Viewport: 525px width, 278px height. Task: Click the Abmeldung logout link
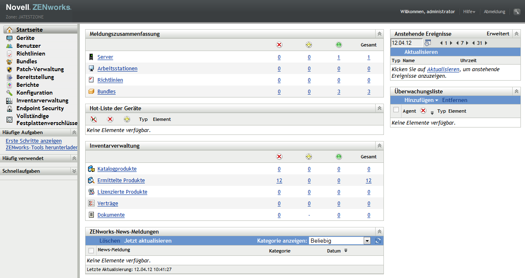click(x=494, y=12)
